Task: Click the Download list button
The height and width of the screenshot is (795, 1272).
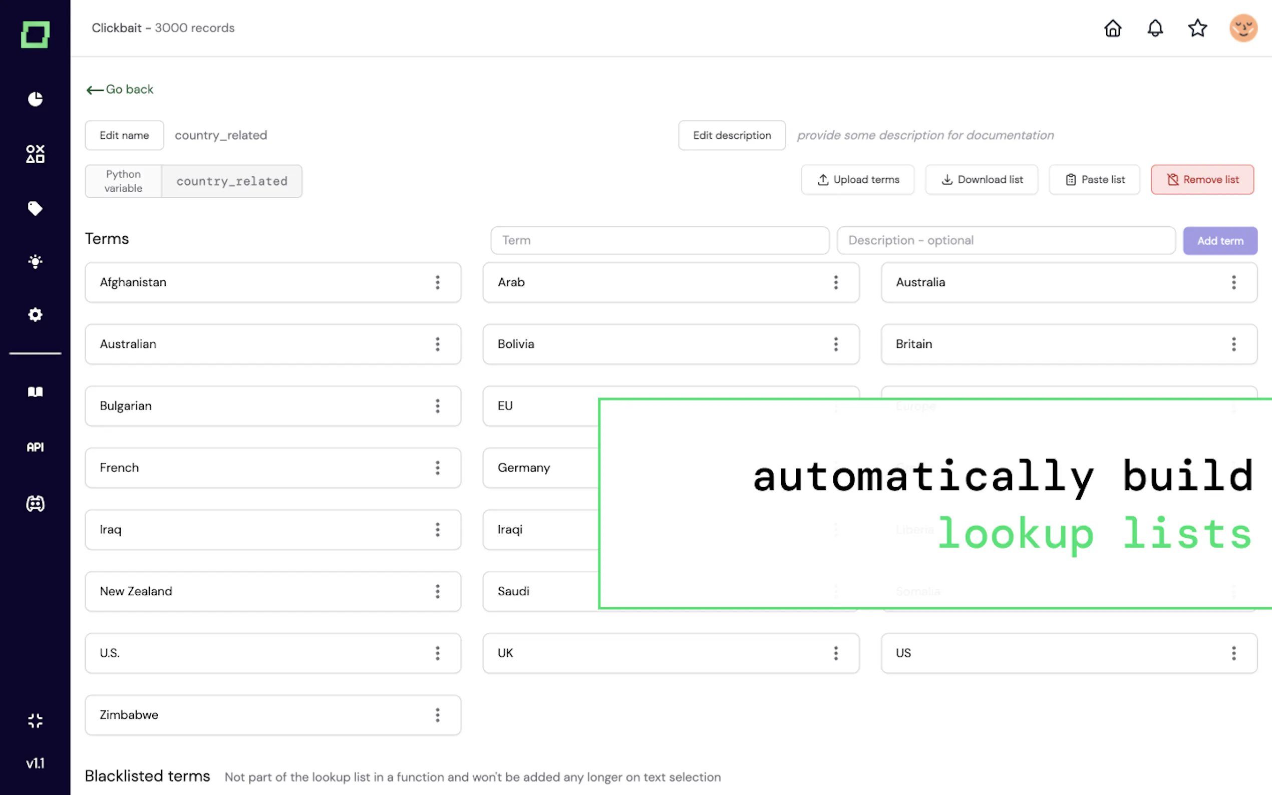Action: click(x=981, y=180)
